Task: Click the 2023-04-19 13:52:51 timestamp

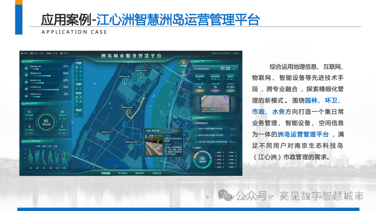Action: [221, 54]
